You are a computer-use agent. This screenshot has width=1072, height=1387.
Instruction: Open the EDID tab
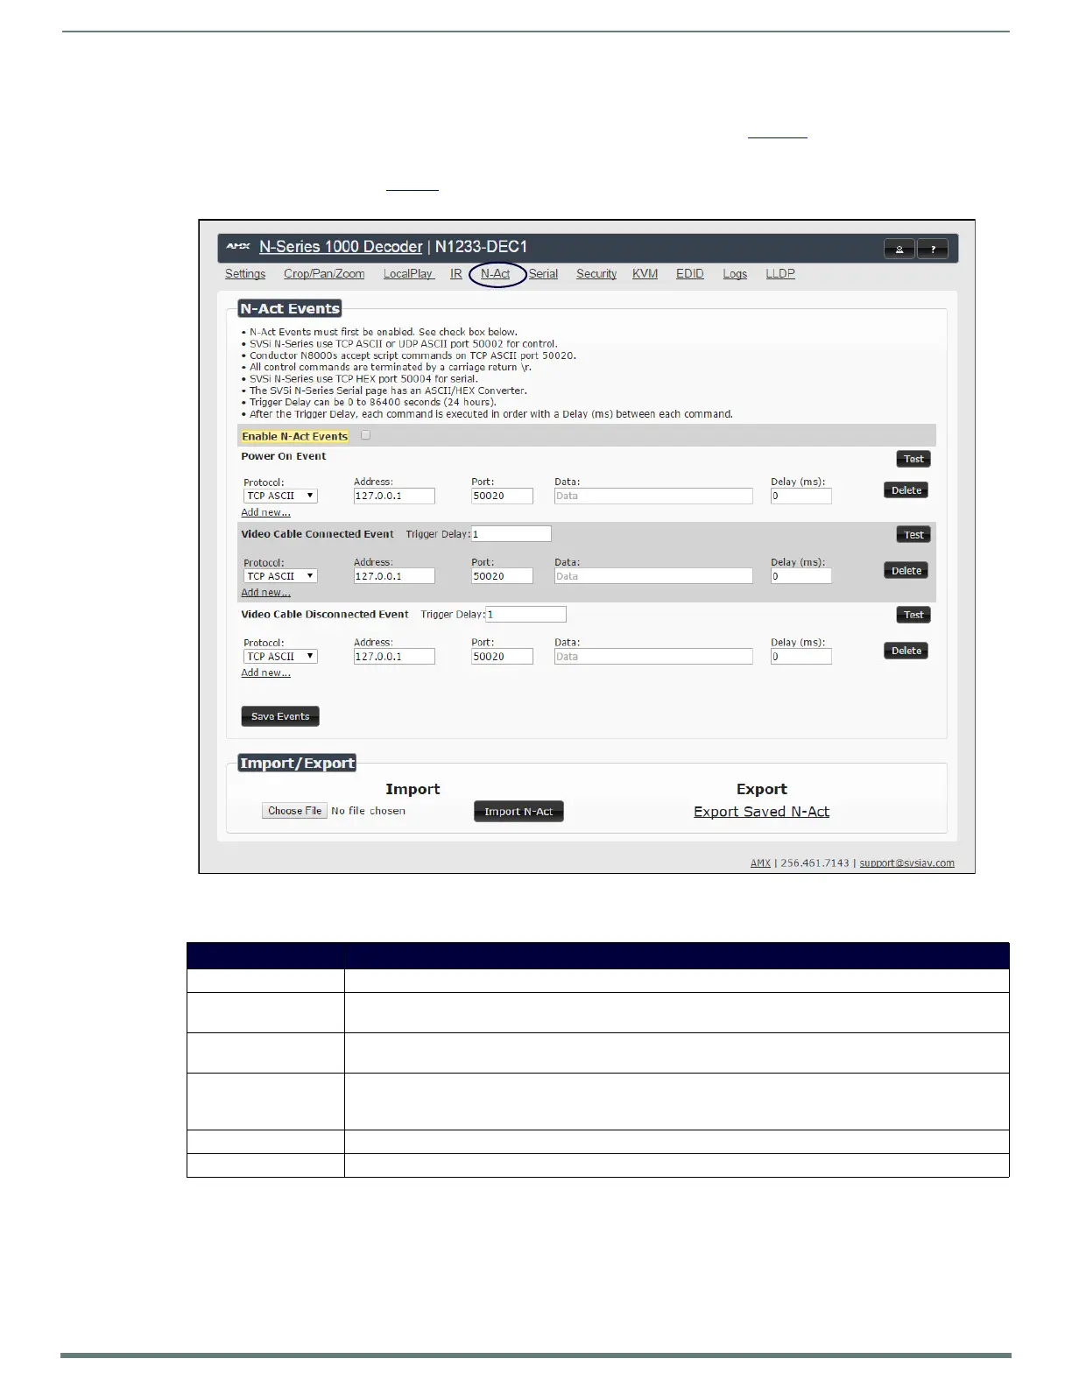[690, 274]
